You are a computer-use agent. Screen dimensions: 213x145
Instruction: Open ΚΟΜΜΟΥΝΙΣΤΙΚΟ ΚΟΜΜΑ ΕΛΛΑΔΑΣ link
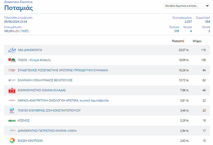pos(42,90)
